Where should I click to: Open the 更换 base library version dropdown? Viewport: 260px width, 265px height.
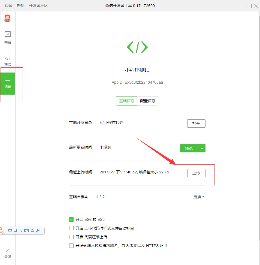tap(199, 197)
